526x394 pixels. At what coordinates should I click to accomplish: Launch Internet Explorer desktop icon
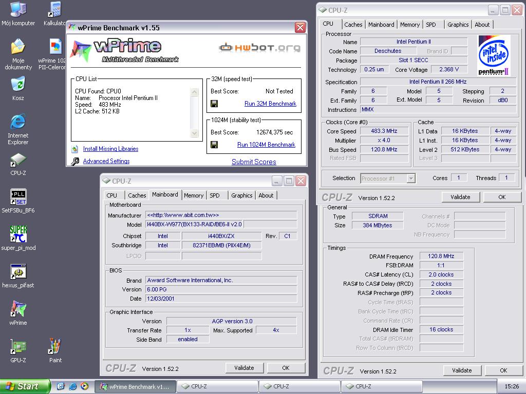(x=18, y=130)
